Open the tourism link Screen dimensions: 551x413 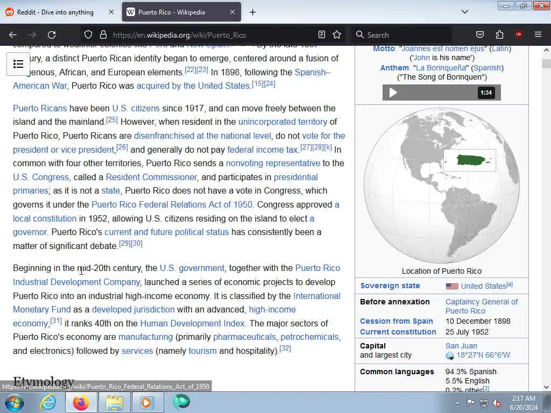coord(202,351)
